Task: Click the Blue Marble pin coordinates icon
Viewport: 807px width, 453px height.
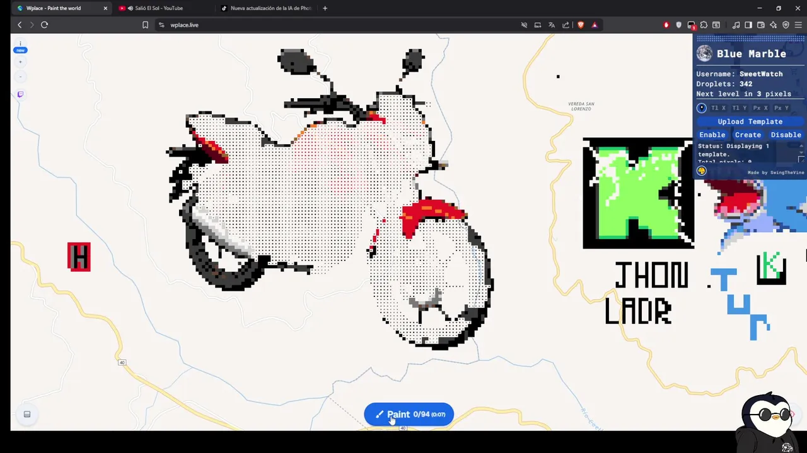Action: tap(701, 108)
